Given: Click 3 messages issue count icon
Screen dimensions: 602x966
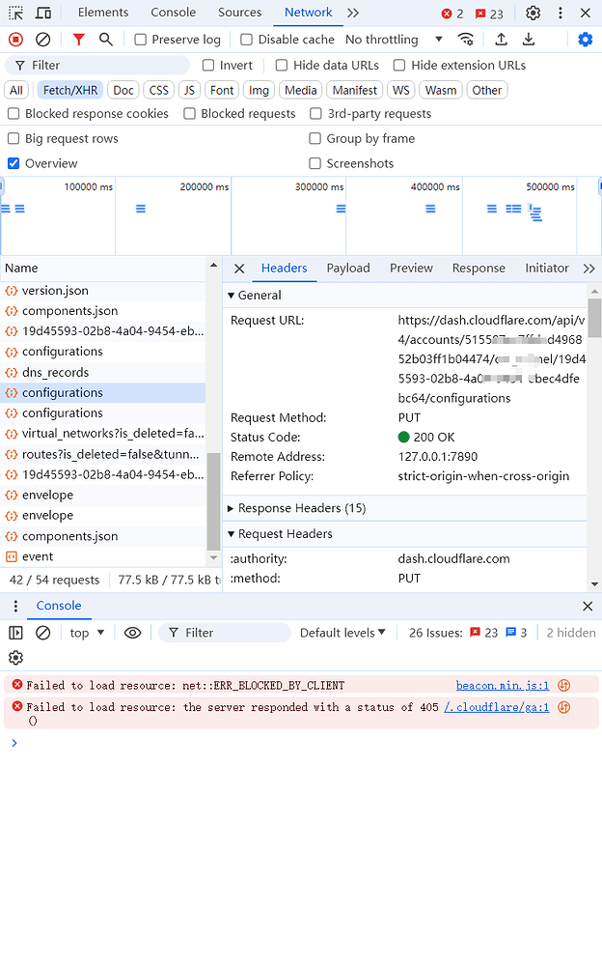Looking at the screenshot, I should point(516,633).
